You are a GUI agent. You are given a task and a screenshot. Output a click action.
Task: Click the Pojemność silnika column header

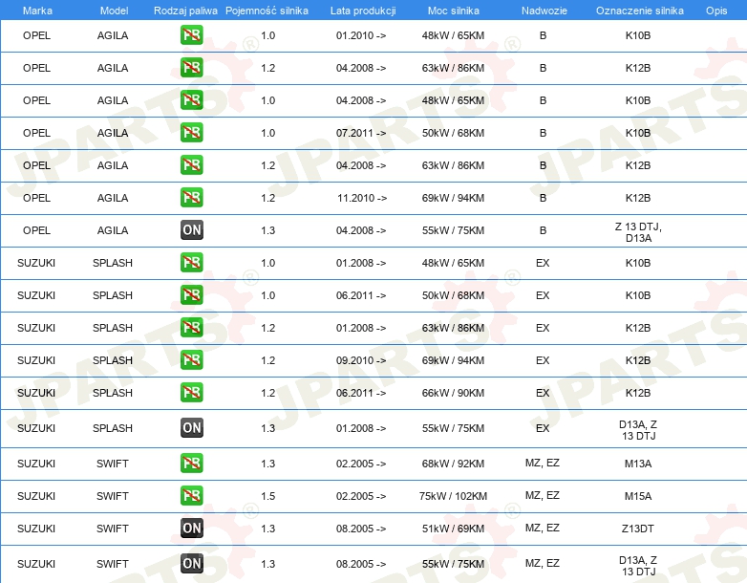(x=267, y=11)
